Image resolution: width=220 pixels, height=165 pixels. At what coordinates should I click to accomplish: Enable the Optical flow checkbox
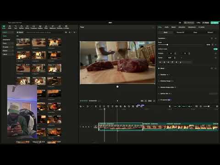coord(159,93)
